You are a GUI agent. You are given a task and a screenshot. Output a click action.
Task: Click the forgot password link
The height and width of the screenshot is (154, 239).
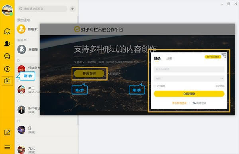(220, 86)
